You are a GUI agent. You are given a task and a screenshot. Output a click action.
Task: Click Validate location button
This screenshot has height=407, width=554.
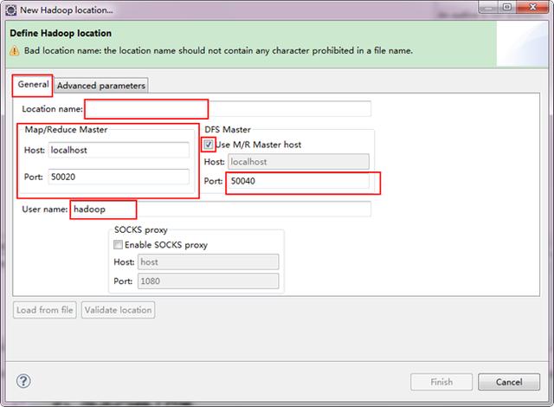[x=118, y=310]
